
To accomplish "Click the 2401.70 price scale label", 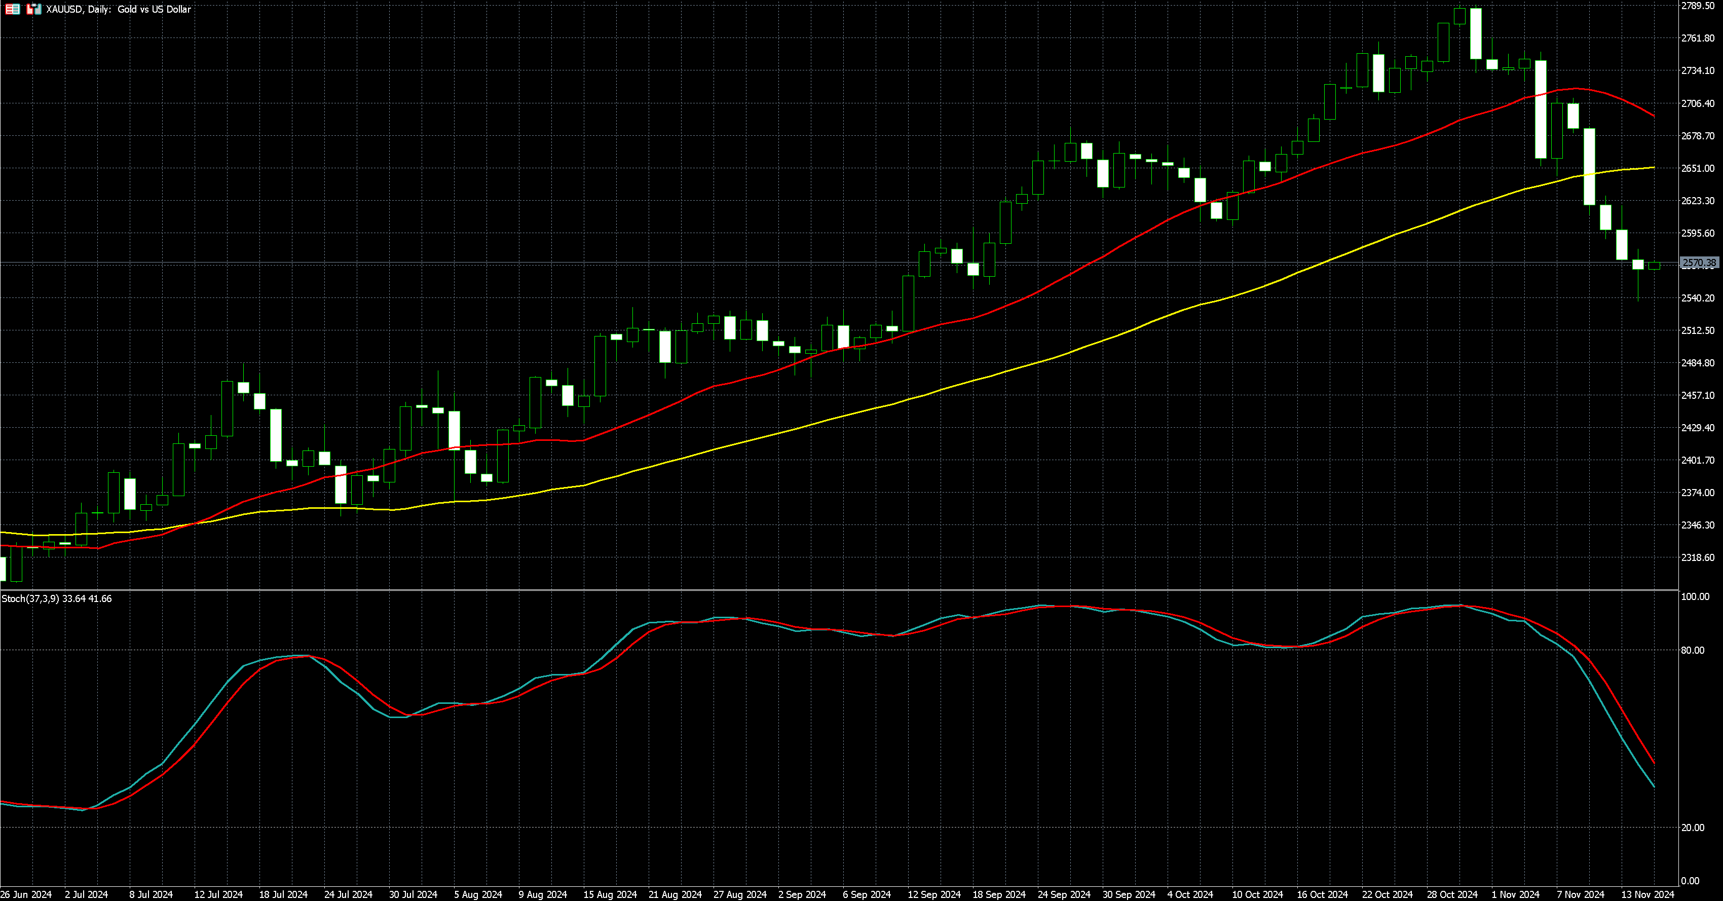I will point(1698,460).
